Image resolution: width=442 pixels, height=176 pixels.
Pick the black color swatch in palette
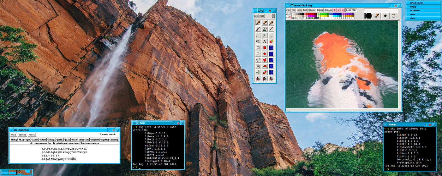(x=303, y=14)
